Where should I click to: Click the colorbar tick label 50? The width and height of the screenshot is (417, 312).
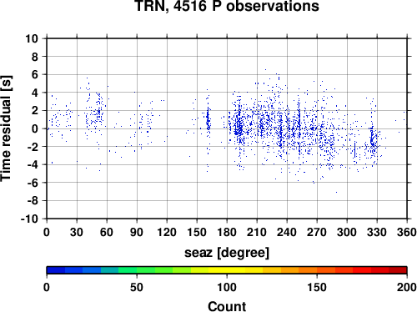point(137,287)
